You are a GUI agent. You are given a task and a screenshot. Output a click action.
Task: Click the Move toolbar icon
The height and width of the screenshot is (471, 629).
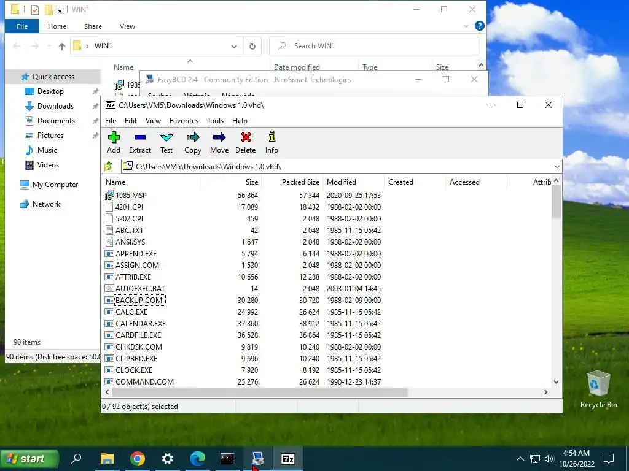pyautogui.click(x=219, y=142)
